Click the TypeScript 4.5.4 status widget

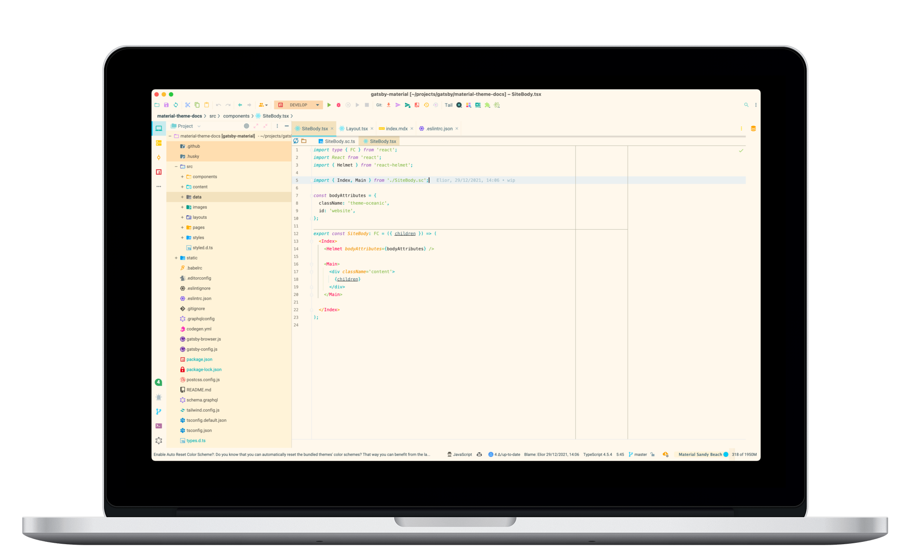pos(597,455)
